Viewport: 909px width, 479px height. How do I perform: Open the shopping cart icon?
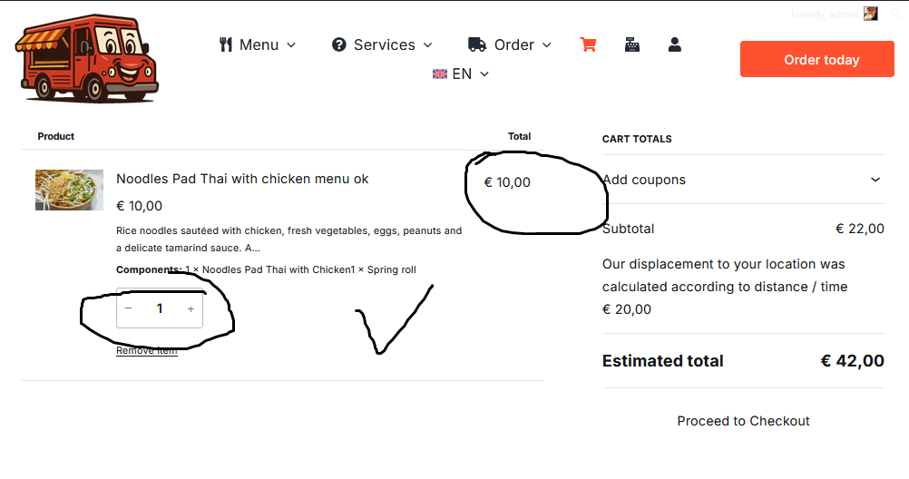588,44
